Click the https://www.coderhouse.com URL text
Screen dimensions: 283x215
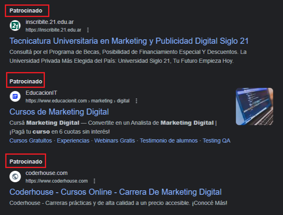[57, 181]
